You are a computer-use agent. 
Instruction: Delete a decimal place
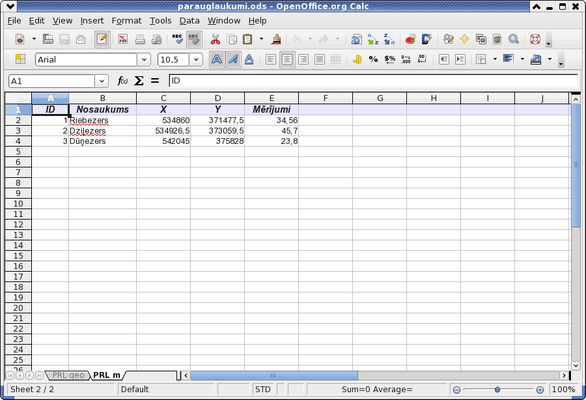tap(422, 59)
